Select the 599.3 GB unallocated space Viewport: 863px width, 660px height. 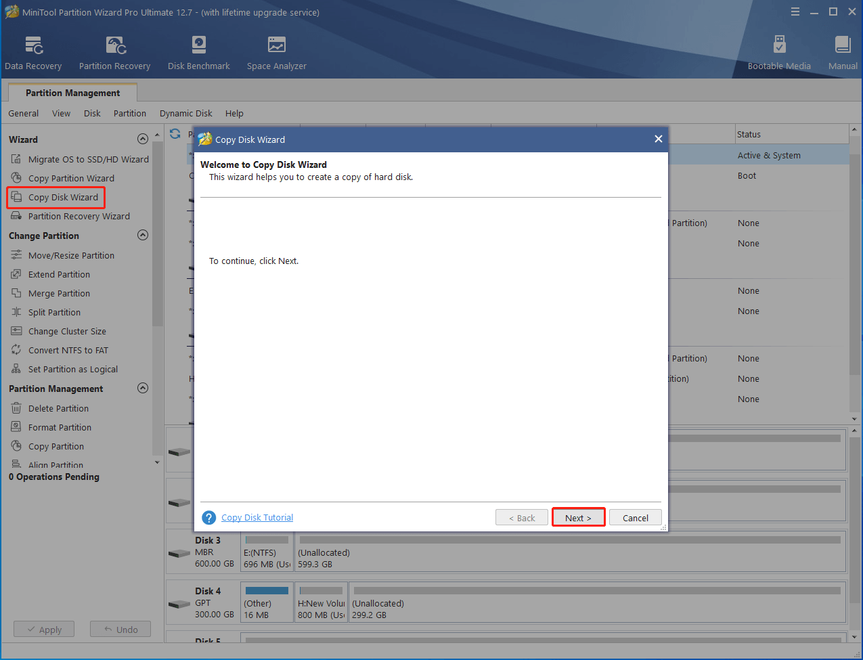pyautogui.click(x=570, y=552)
